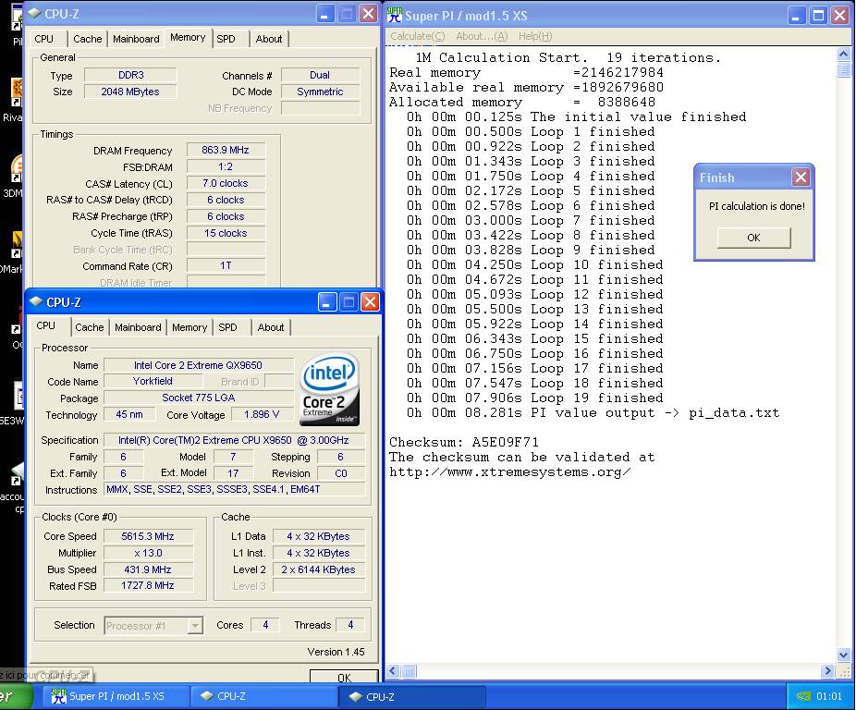Open the About menu in Super PI
Screen dimensions: 856x710
(482, 36)
